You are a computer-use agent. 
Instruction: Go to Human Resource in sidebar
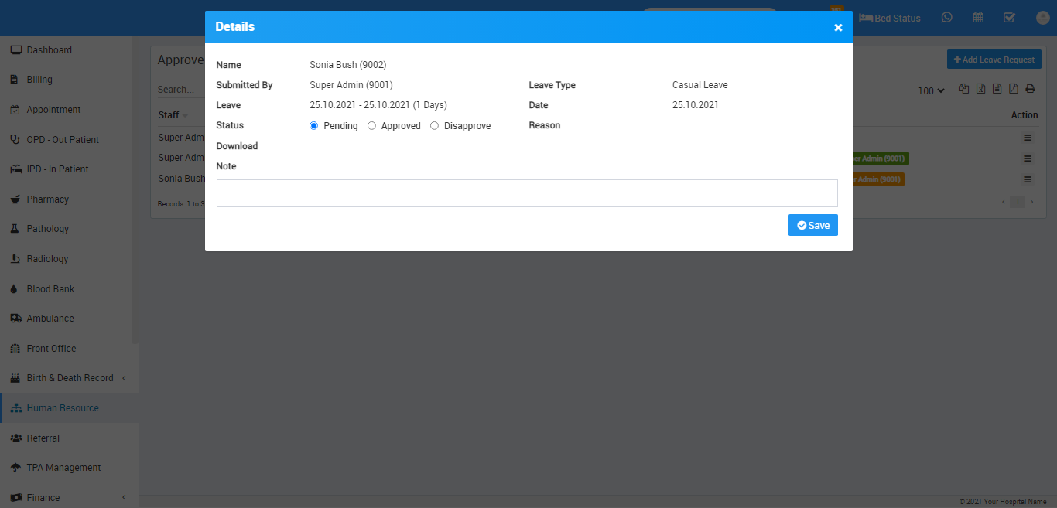(x=62, y=408)
